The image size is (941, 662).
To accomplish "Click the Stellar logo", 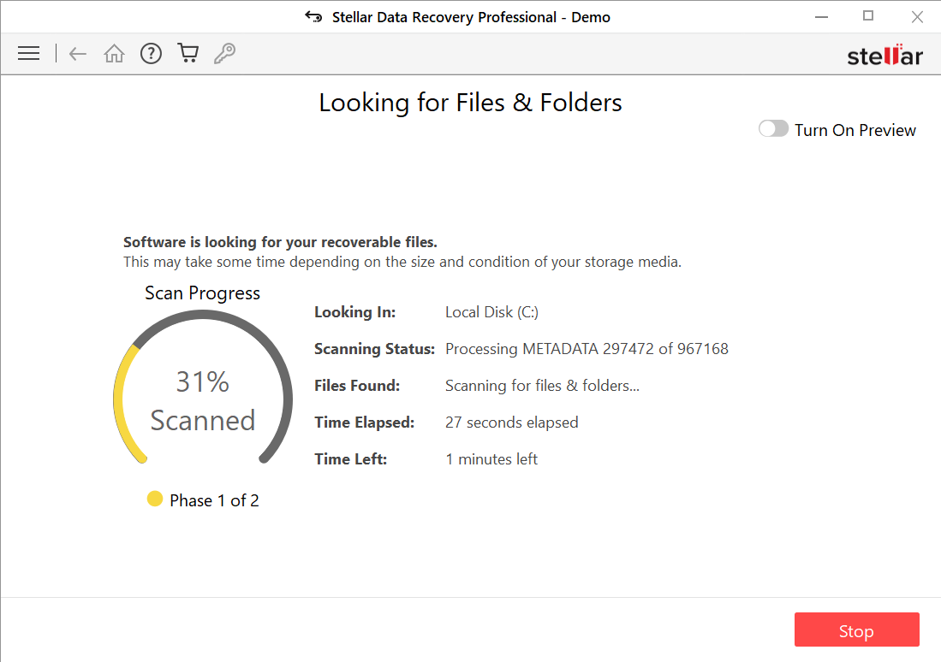I will (884, 56).
